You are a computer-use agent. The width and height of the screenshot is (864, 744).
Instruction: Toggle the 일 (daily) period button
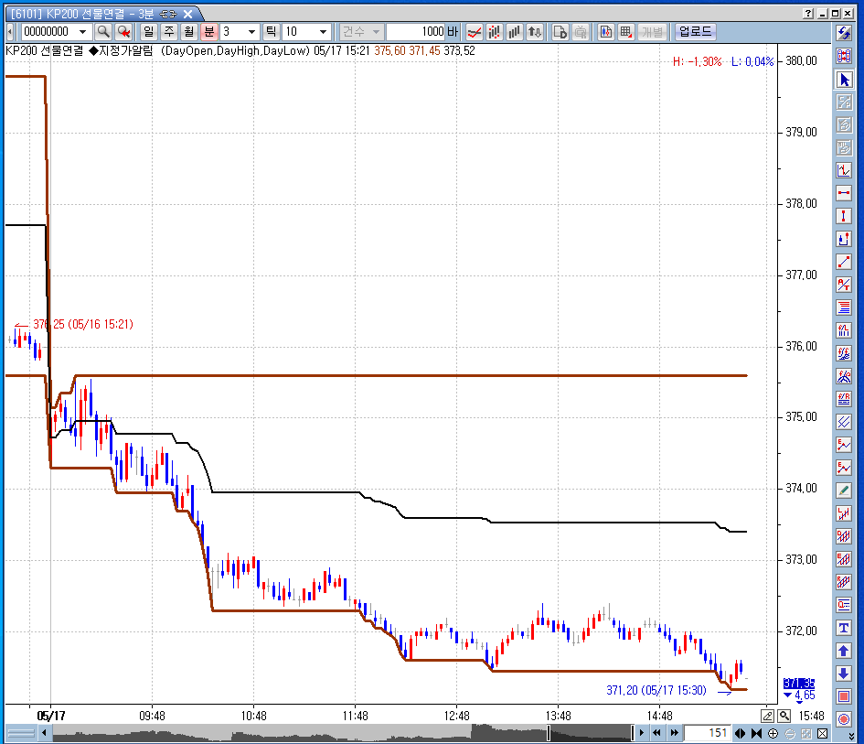tap(149, 32)
